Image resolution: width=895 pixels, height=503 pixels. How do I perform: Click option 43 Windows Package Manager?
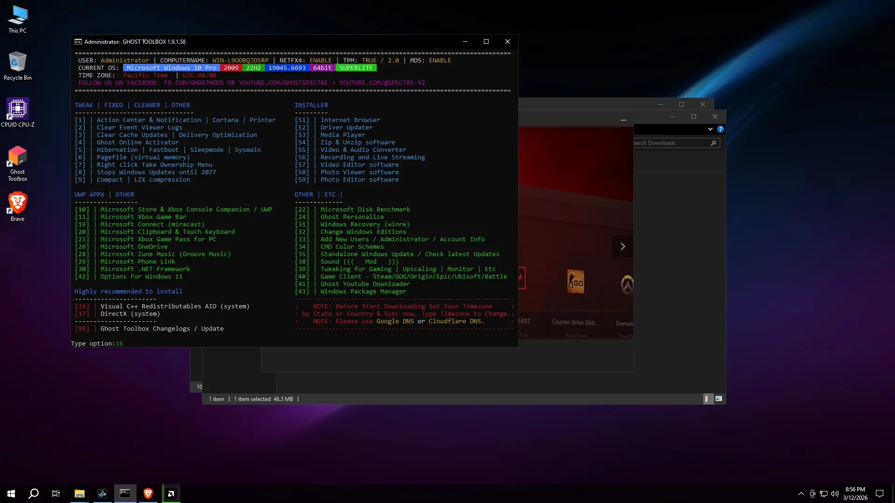pyautogui.click(x=351, y=292)
